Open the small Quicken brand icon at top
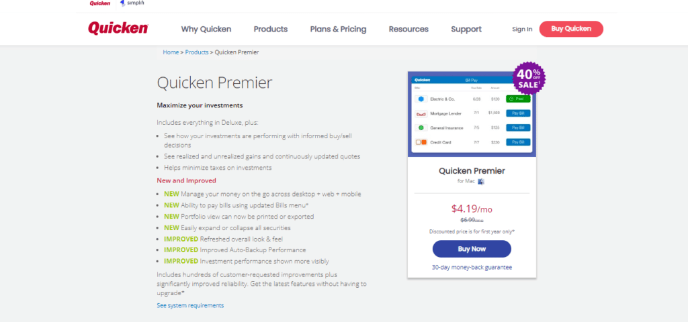 tap(100, 3)
